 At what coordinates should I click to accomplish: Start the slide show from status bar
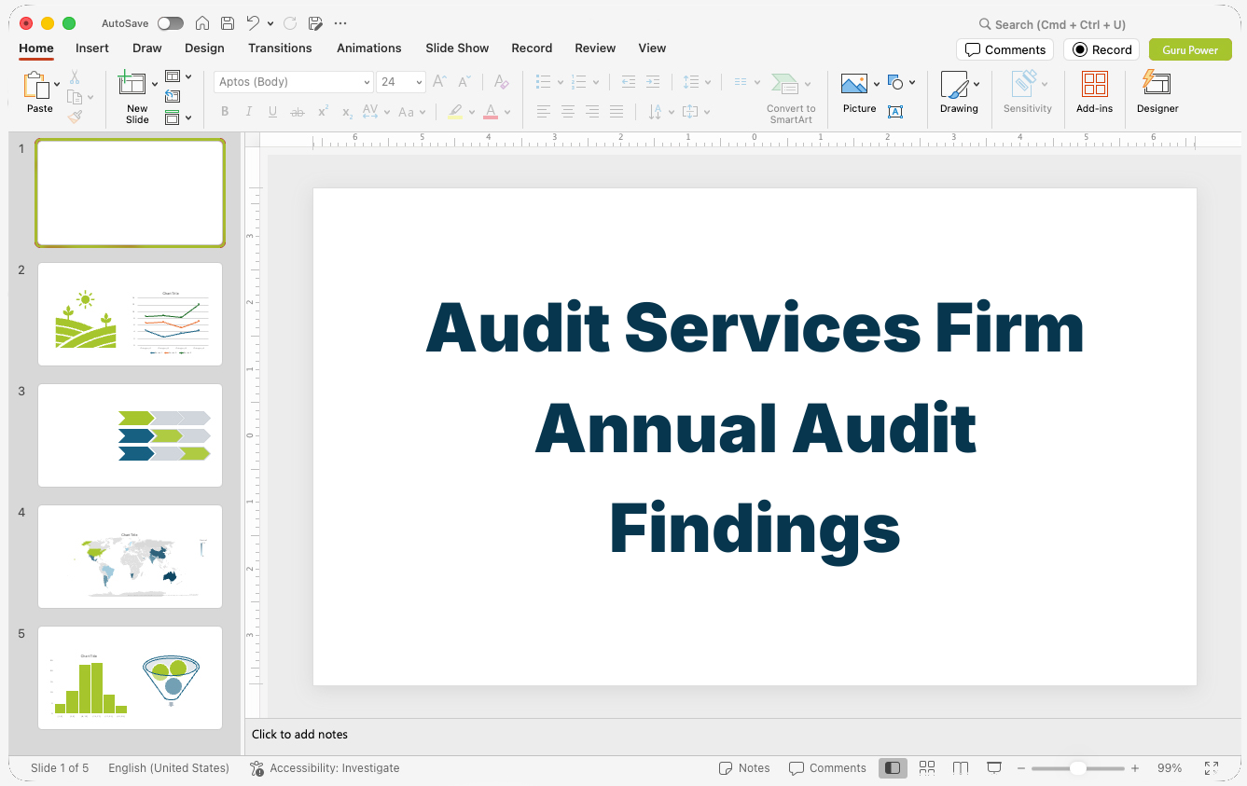[x=994, y=768]
